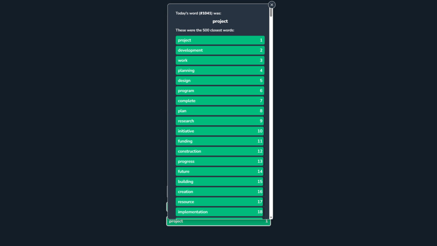This screenshot has height=246, width=437.
Task: Choose the 'creation' row ranked 16
Action: (x=220, y=192)
